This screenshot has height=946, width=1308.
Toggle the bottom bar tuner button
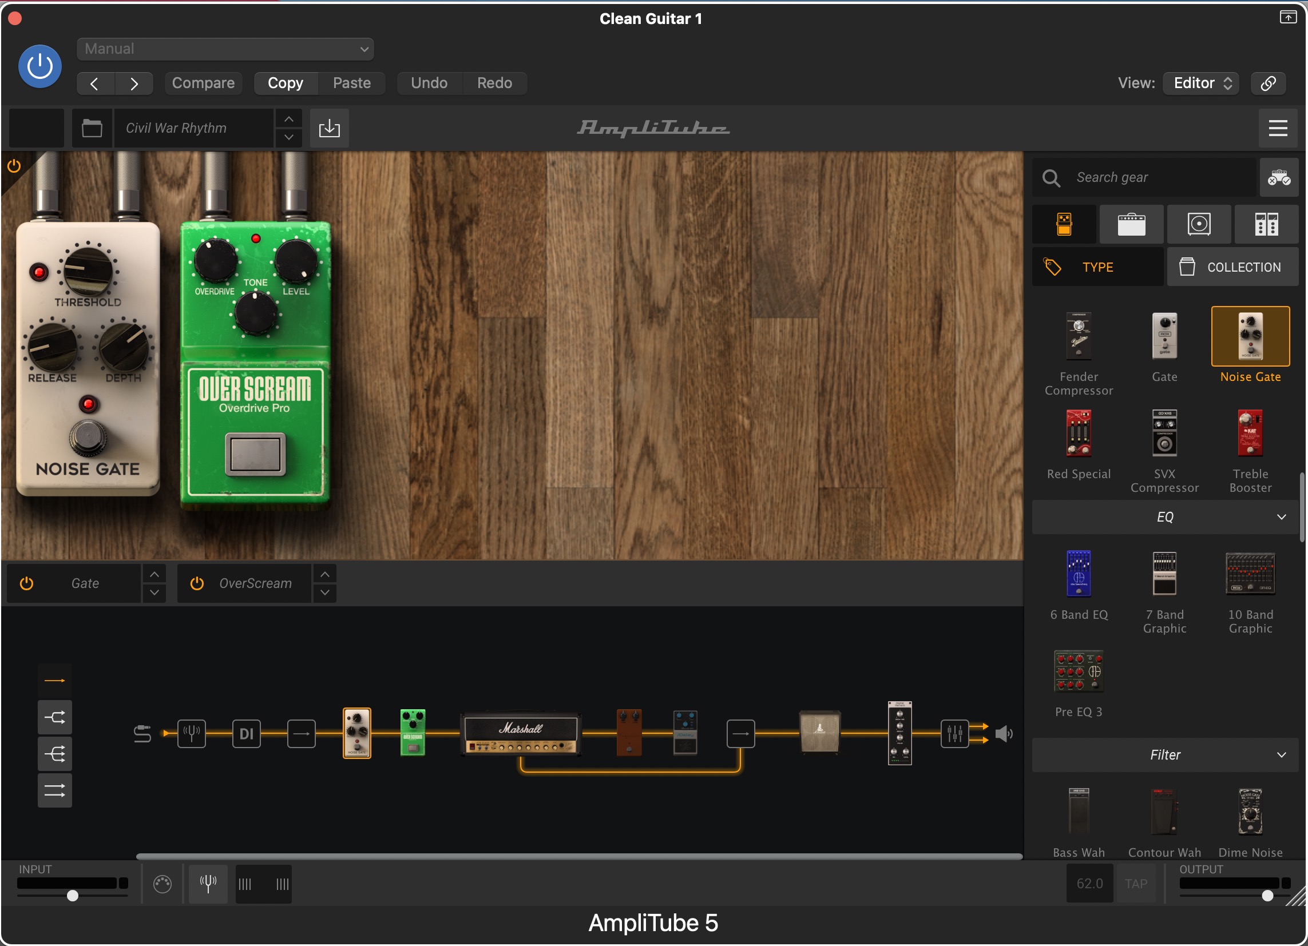pyautogui.click(x=208, y=884)
